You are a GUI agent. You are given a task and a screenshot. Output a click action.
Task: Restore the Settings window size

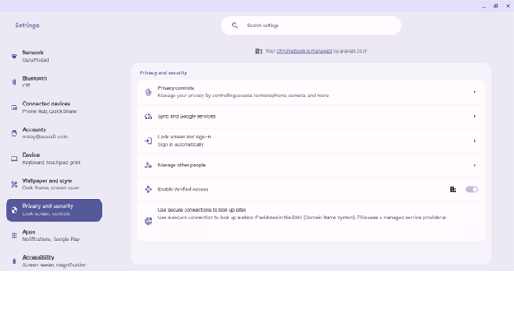point(496,7)
